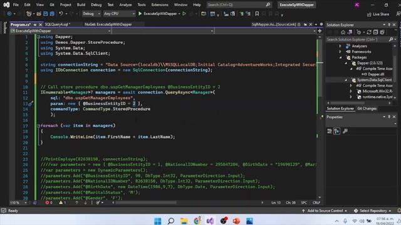Start debugging with the green play button
This screenshot has width=401, height=225.
[x=140, y=14]
